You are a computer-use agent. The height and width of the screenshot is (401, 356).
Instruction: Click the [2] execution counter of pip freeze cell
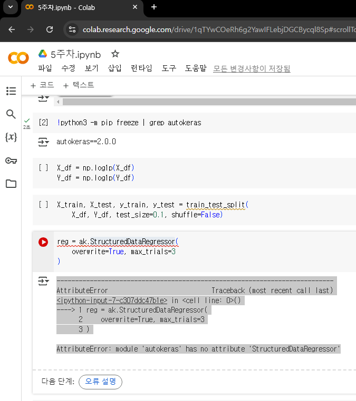[43, 123]
